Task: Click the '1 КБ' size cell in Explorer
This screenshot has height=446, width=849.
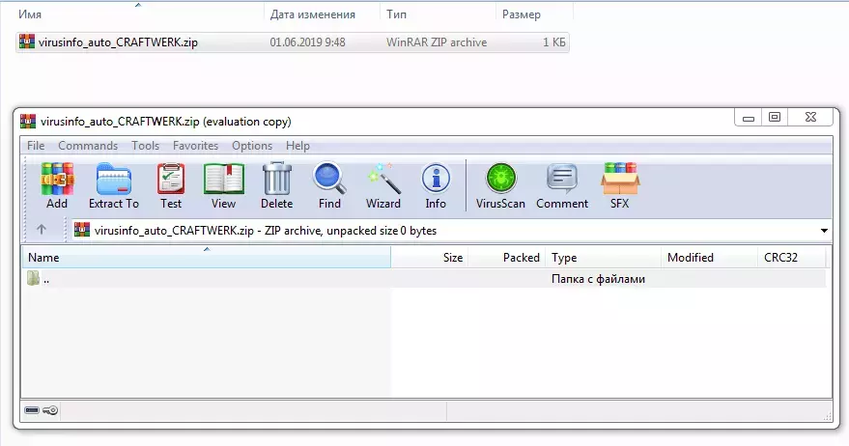Action: click(x=553, y=42)
